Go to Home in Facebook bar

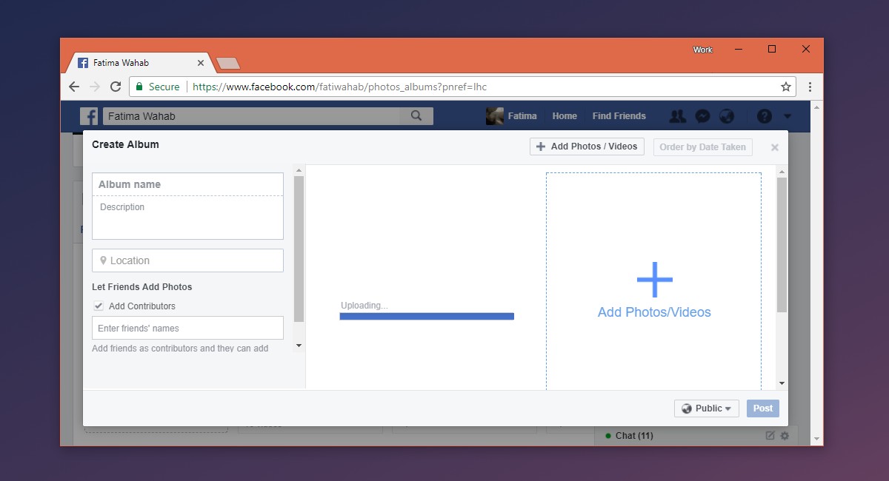click(x=565, y=116)
